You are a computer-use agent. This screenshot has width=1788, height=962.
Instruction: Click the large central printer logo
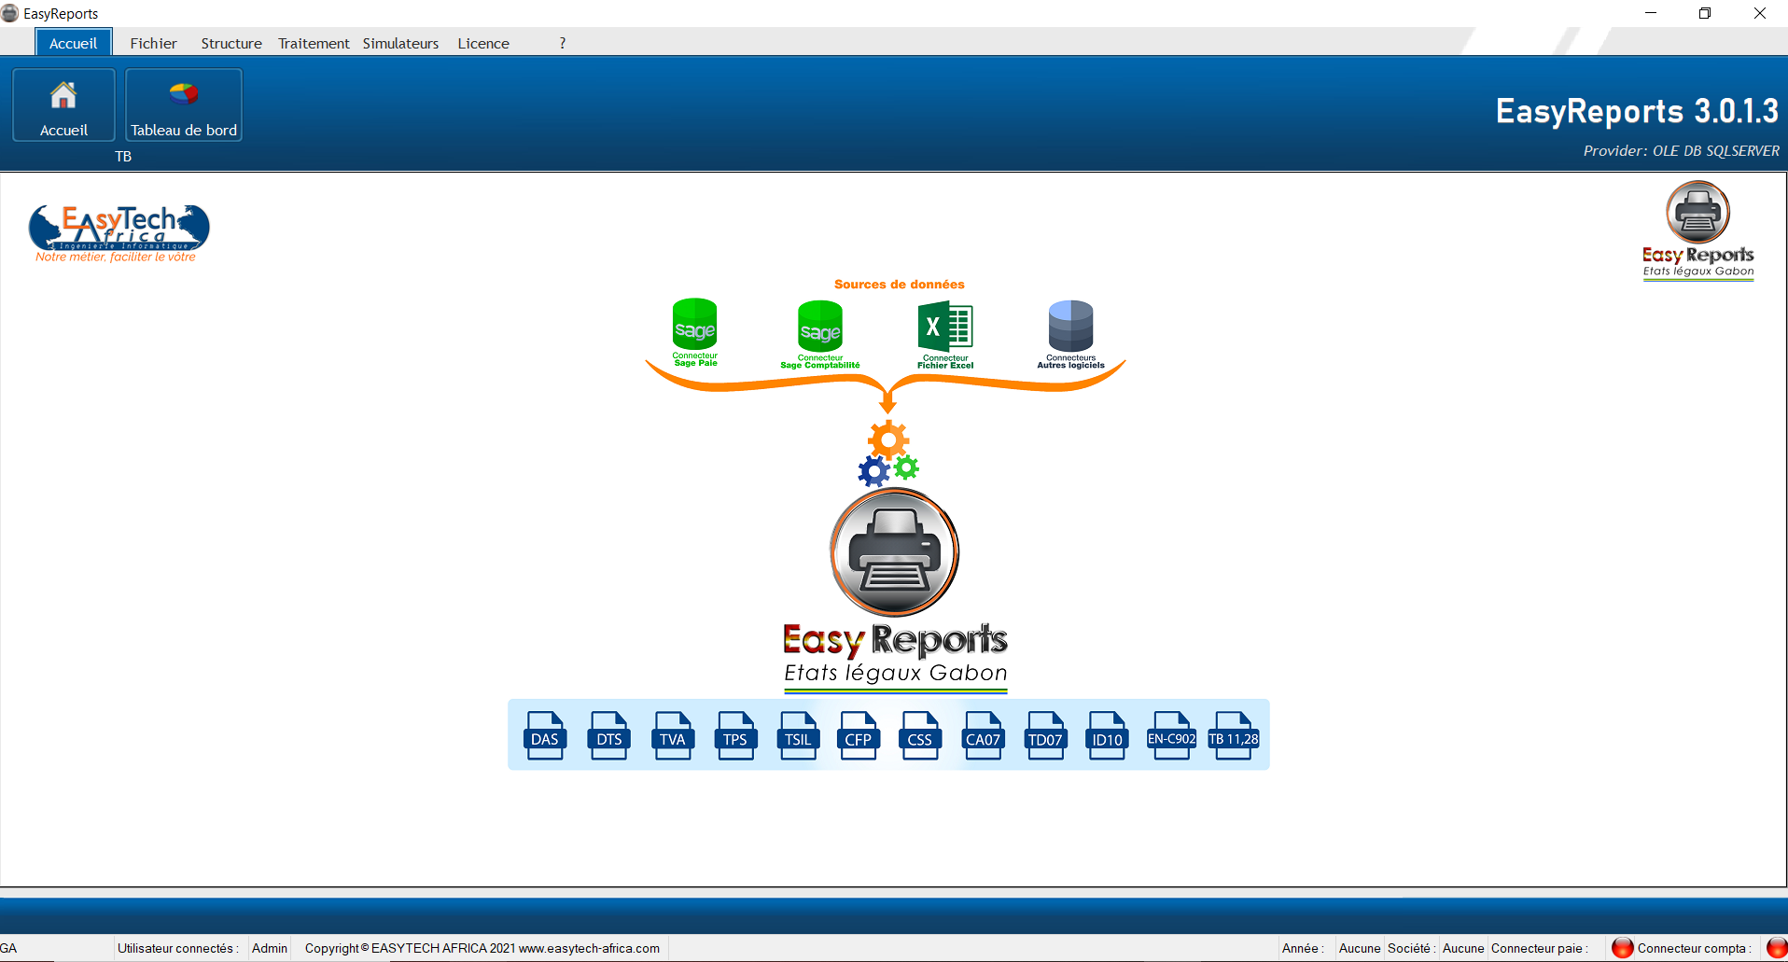click(895, 551)
